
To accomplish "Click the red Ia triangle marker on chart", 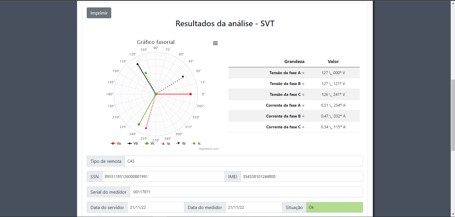I will pos(146,128).
